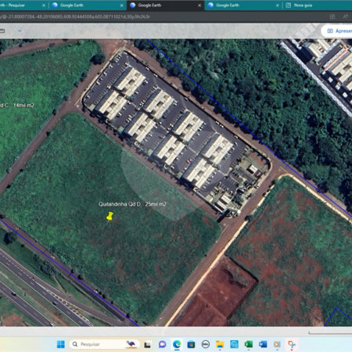Click the Apresentar button
The height and width of the screenshot is (352, 352).
(x=337, y=31)
